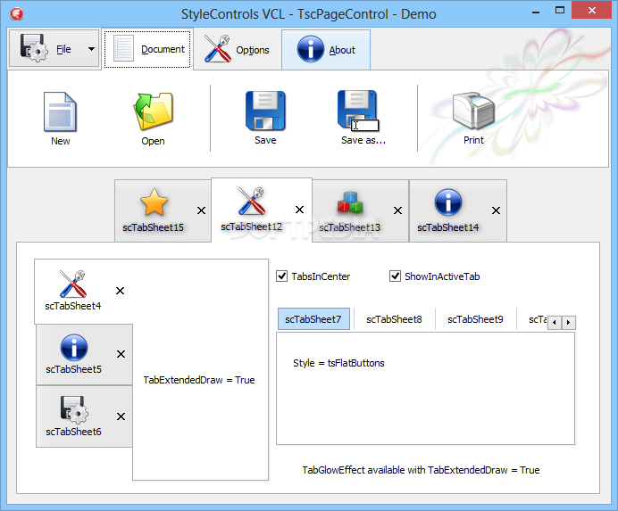
Task: Click the New document icon
Action: [60, 111]
